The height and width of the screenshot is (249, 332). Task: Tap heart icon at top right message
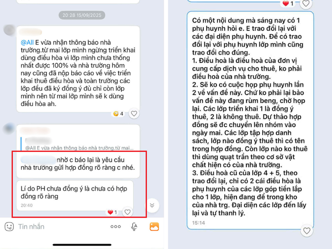tap(306, 3)
